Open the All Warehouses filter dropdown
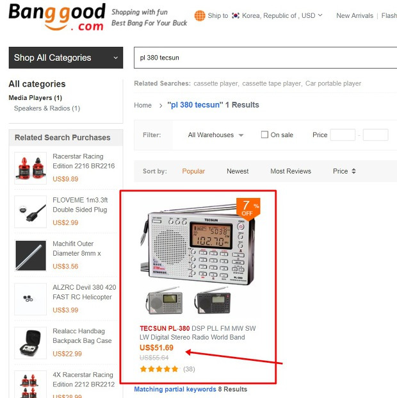 216,135
